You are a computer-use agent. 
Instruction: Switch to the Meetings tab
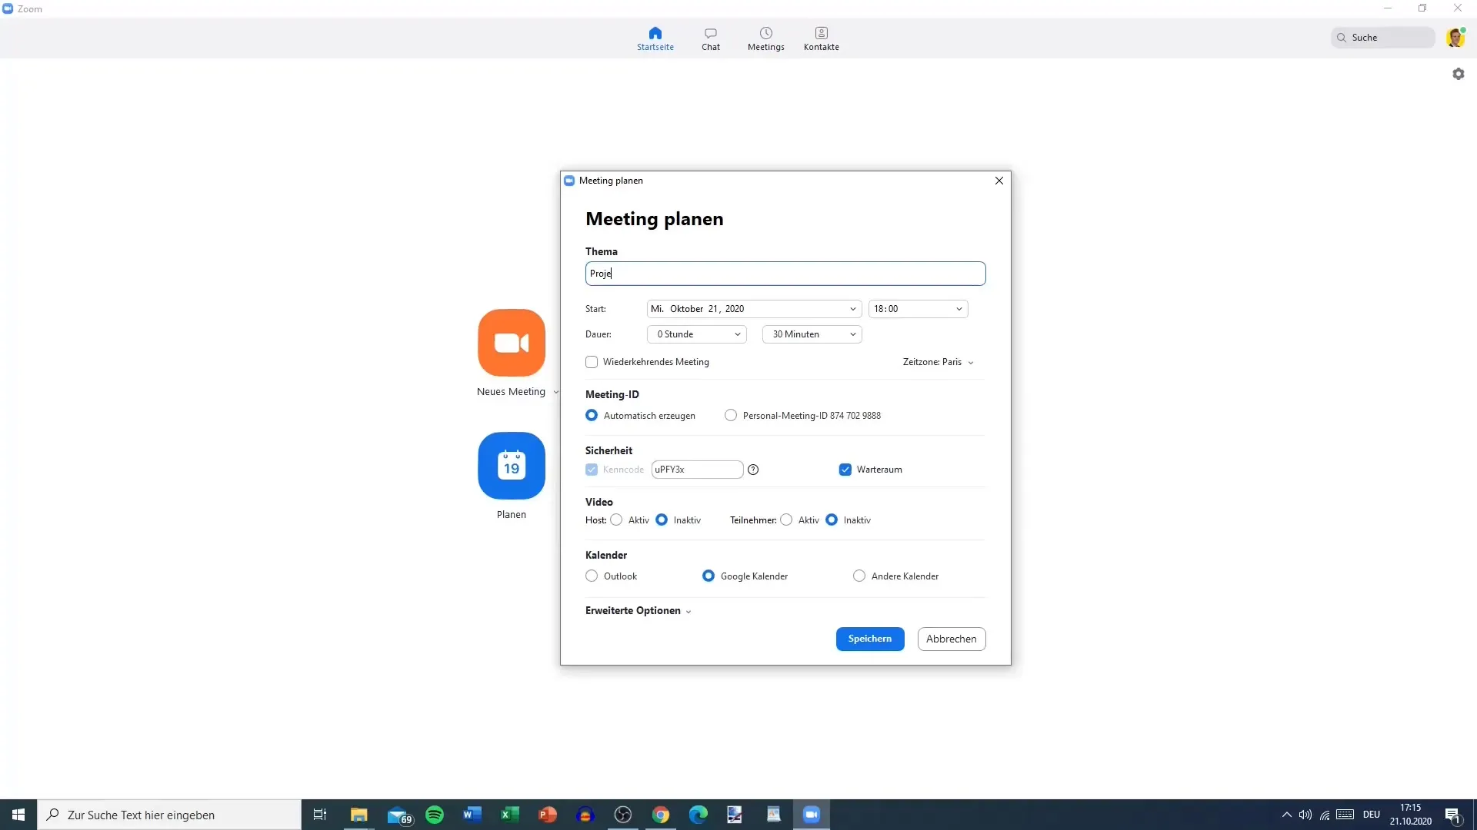766,38
